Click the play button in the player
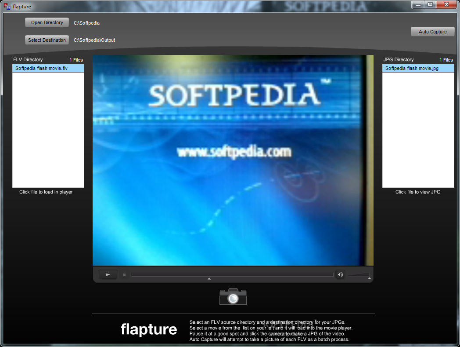The image size is (460, 347). coord(108,275)
